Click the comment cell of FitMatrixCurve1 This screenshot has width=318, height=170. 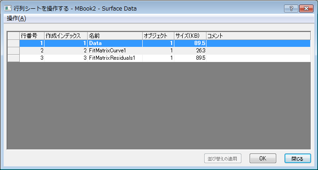[258, 51]
